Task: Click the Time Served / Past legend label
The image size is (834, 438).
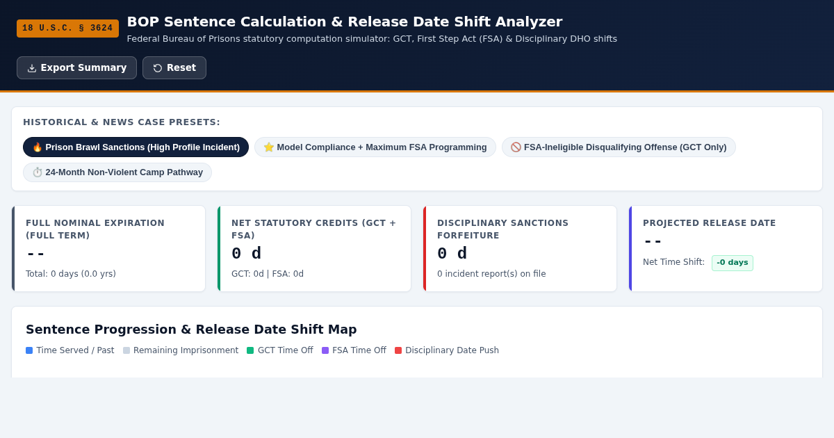Action: (x=75, y=350)
